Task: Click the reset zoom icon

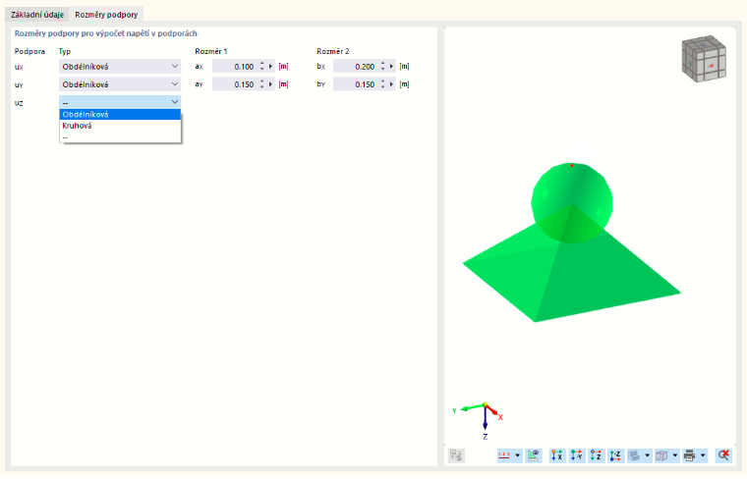Action: (723, 455)
